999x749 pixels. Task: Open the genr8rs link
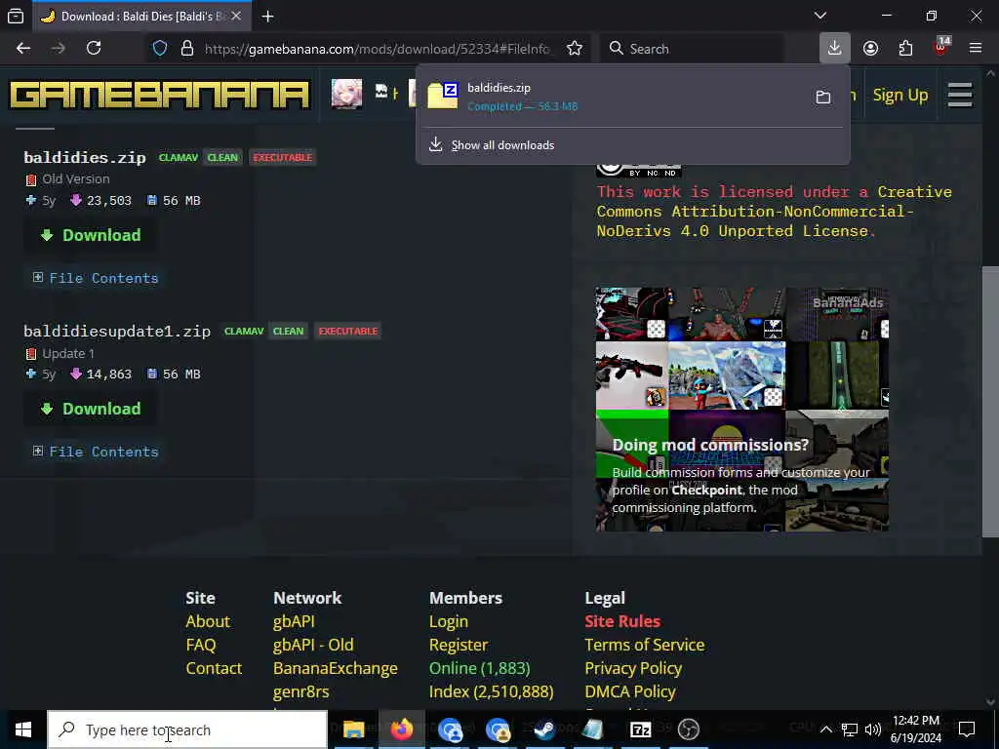point(300,691)
